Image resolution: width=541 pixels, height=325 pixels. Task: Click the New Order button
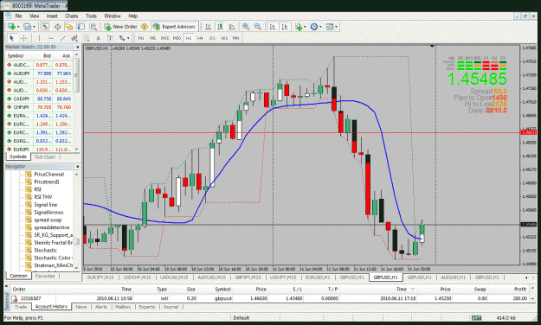pos(121,27)
